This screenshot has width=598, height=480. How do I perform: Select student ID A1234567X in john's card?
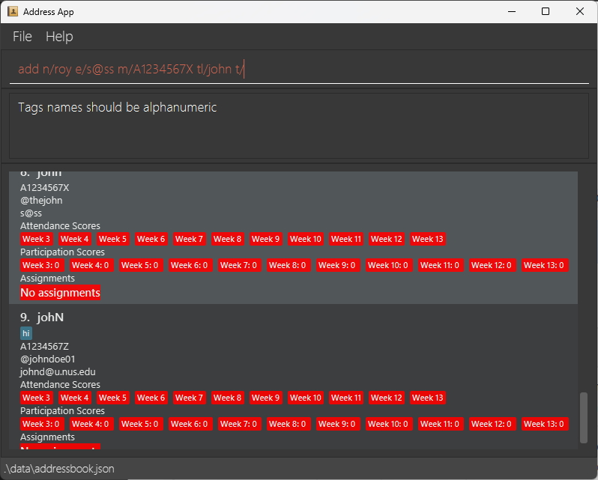[45, 187]
